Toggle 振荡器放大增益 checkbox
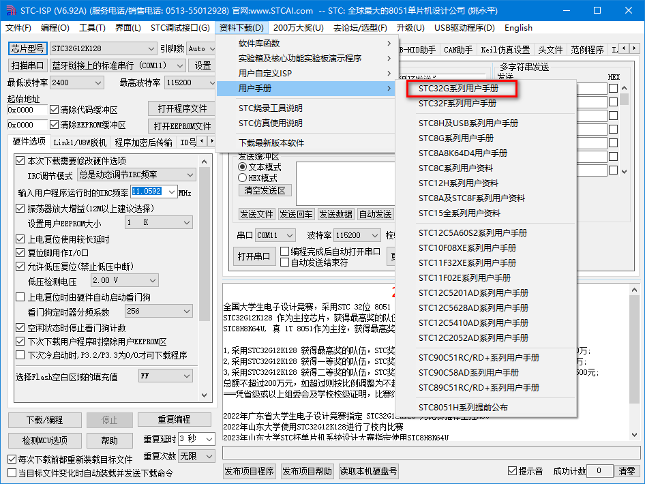This screenshot has width=645, height=484. [x=20, y=209]
